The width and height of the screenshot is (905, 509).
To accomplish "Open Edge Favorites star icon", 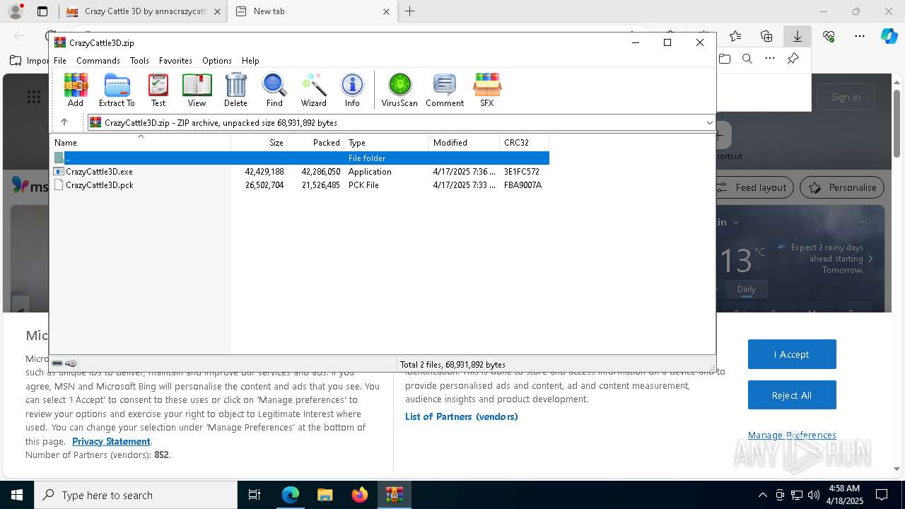I will click(735, 36).
